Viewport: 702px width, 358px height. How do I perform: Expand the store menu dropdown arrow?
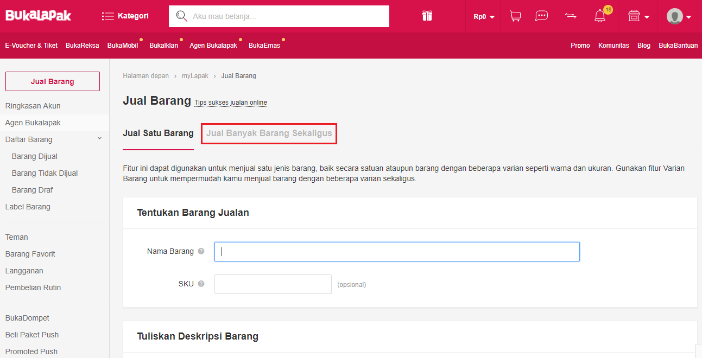[x=647, y=17]
